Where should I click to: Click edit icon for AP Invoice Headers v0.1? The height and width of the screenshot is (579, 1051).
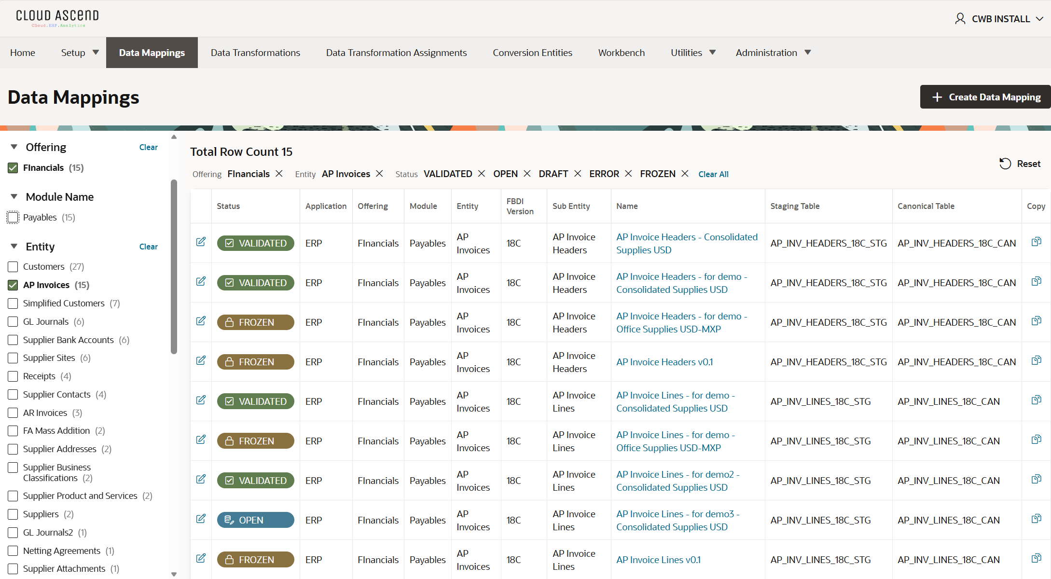(x=201, y=360)
